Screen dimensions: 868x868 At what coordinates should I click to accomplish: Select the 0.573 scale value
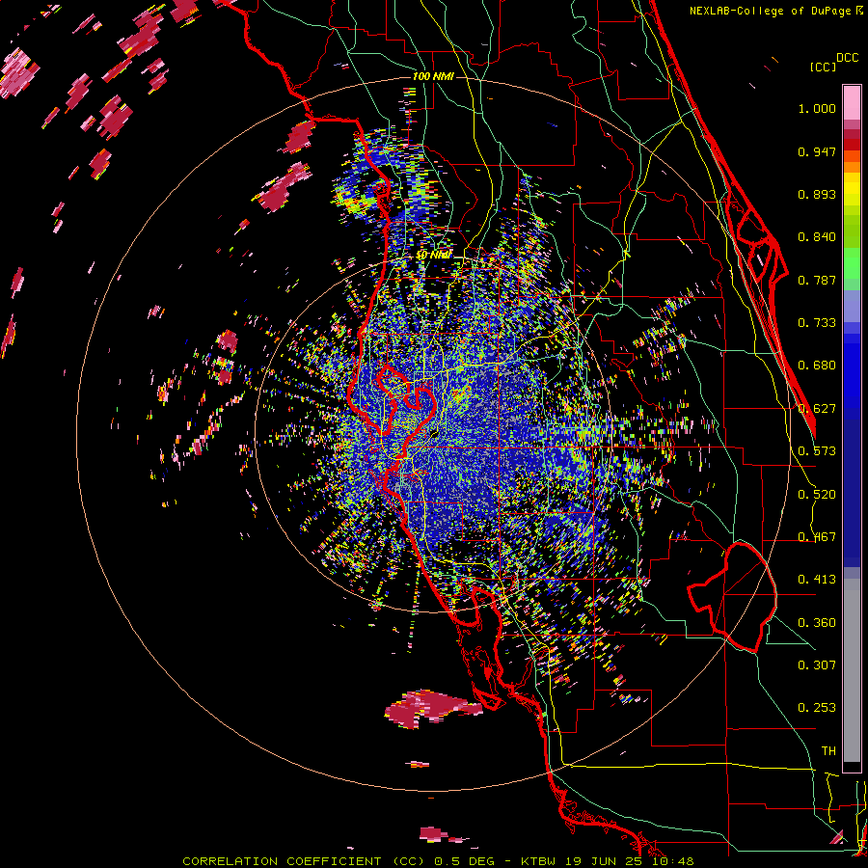[x=817, y=451]
